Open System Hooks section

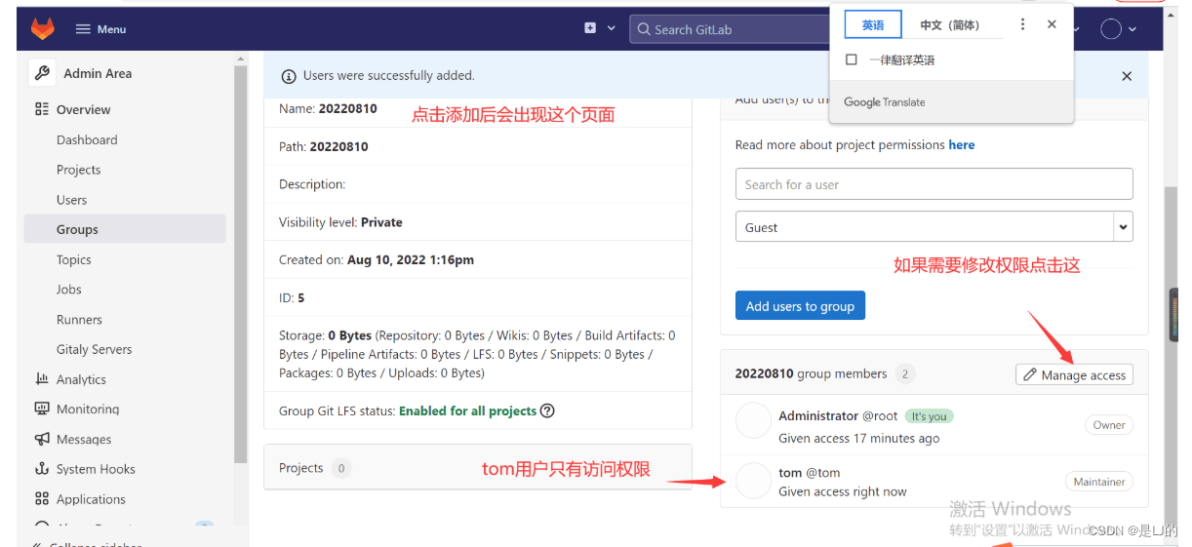click(95, 469)
